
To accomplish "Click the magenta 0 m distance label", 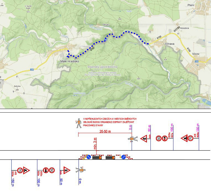I will tap(130, 127).
